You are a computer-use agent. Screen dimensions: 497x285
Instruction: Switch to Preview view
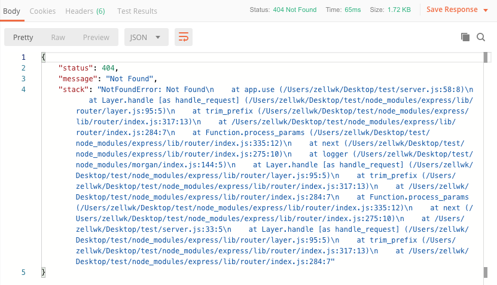pyautogui.click(x=96, y=37)
